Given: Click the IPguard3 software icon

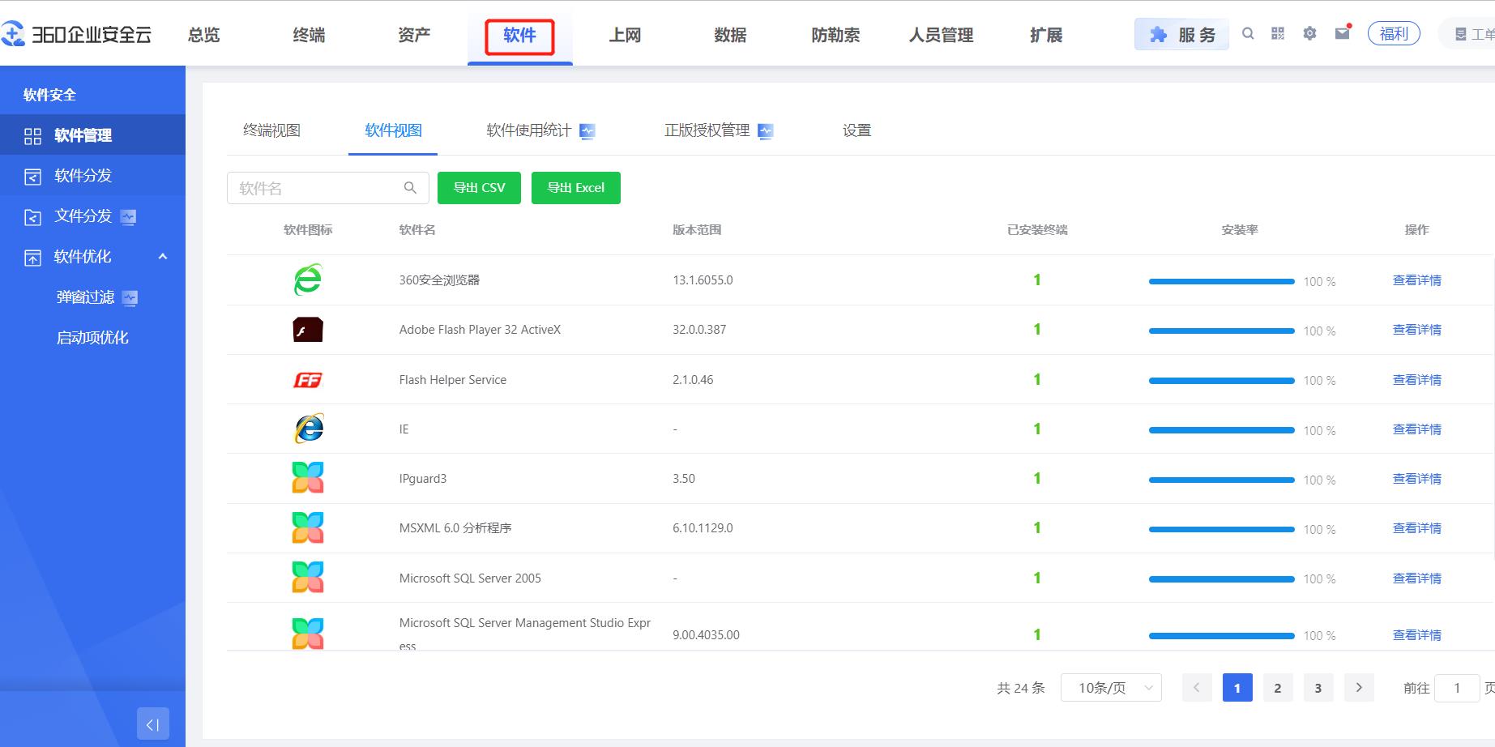Looking at the screenshot, I should 308,478.
